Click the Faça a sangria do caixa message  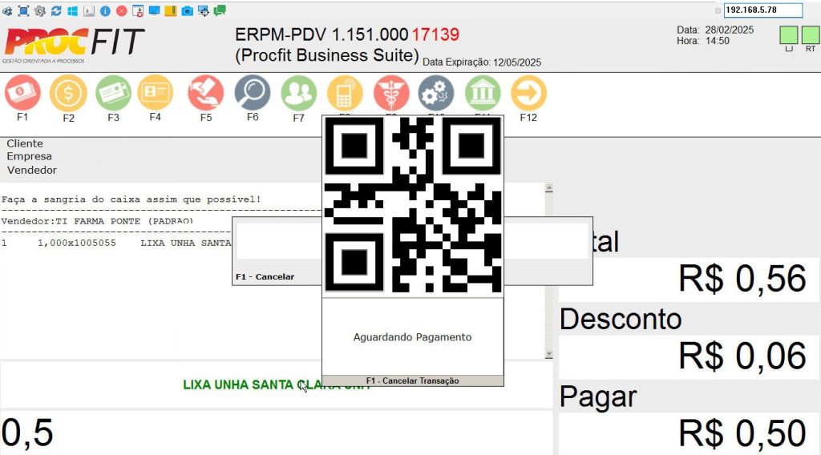(x=131, y=199)
